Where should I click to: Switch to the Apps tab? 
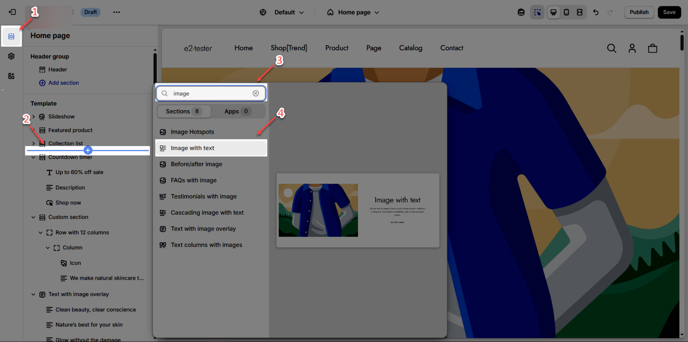(x=236, y=111)
